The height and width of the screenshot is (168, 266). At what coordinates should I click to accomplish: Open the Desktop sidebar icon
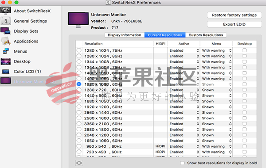(6, 61)
